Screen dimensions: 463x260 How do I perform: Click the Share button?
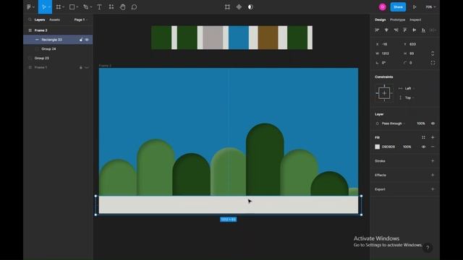[398, 6]
